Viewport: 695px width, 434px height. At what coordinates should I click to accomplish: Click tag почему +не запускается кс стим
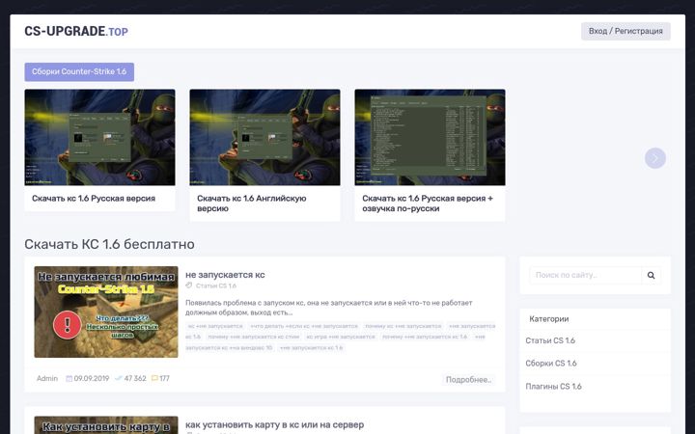pyautogui.click(x=254, y=337)
